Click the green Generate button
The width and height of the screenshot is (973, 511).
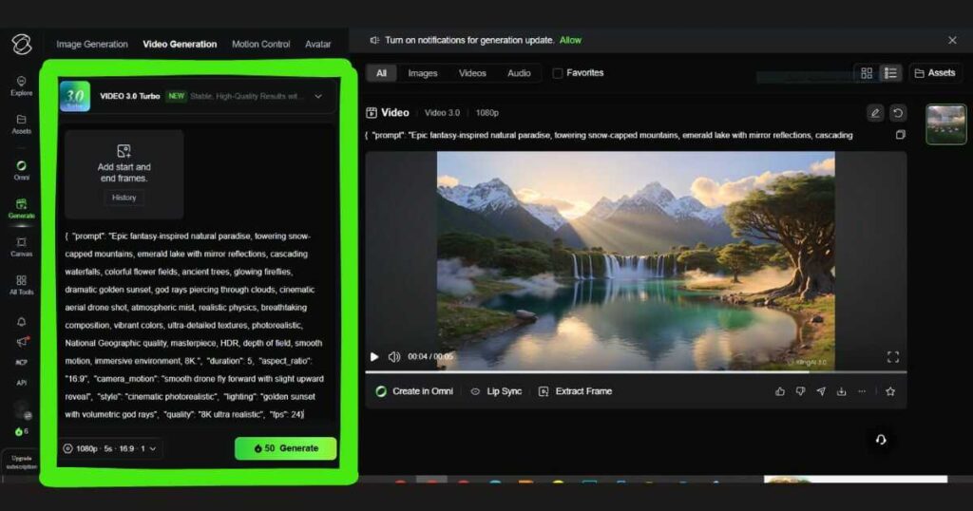tap(285, 448)
